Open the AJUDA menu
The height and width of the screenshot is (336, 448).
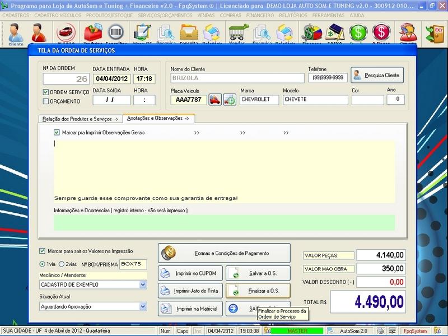tap(357, 16)
